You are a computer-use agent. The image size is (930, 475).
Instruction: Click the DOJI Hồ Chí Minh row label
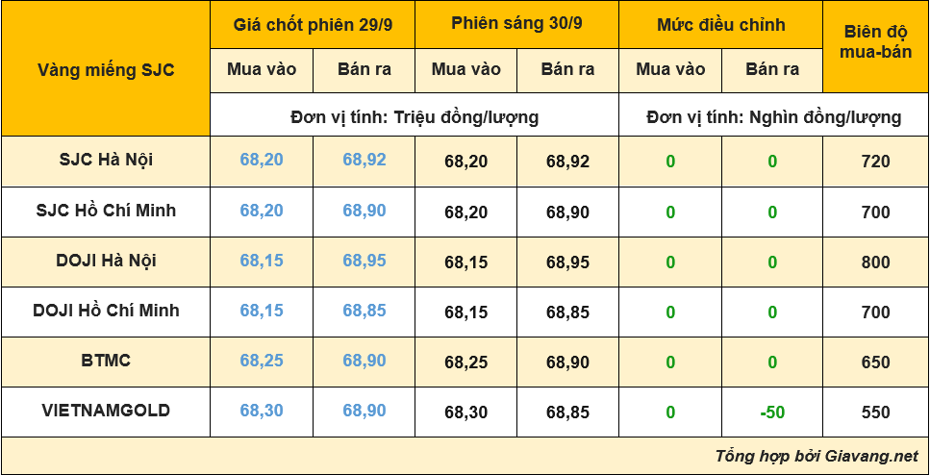coord(106,312)
